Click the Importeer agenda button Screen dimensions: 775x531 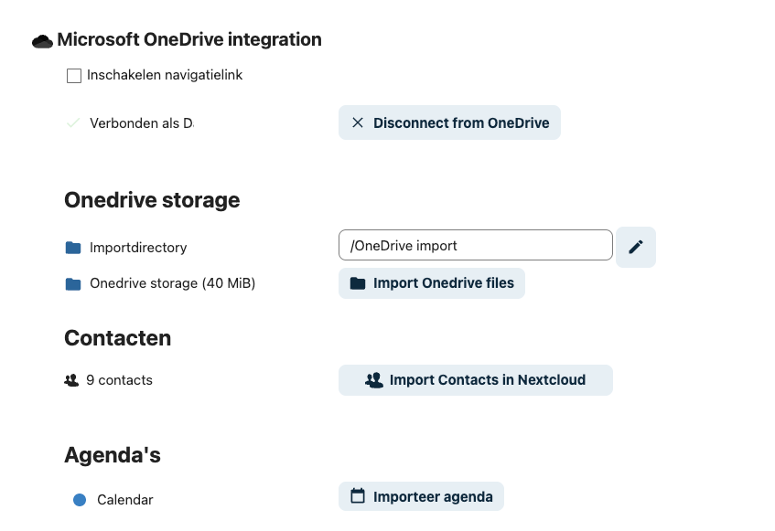[x=421, y=497]
